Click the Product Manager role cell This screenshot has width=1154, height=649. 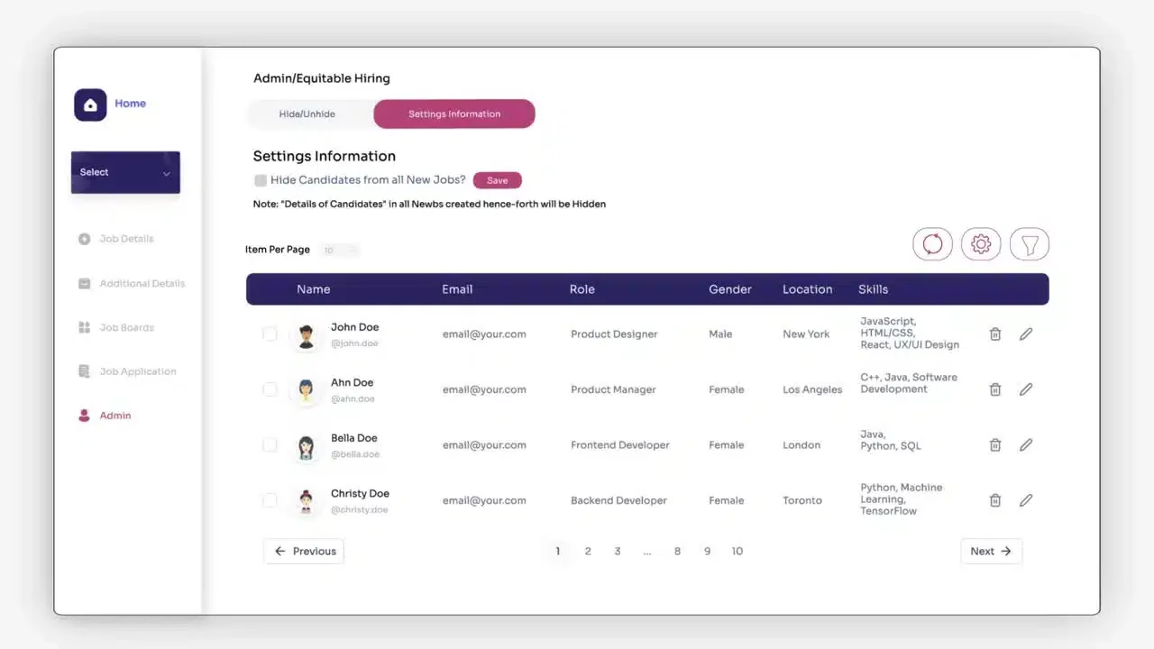click(613, 389)
